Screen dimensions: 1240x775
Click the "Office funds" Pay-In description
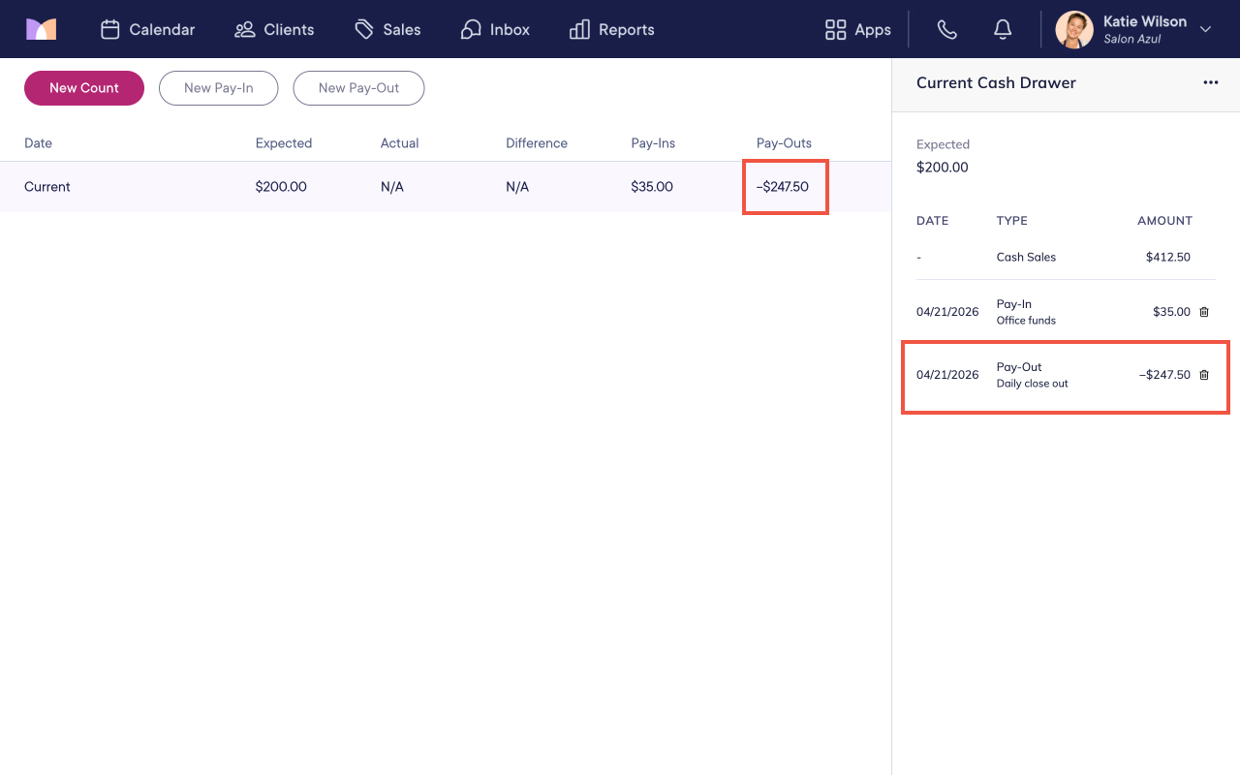[1026, 320]
